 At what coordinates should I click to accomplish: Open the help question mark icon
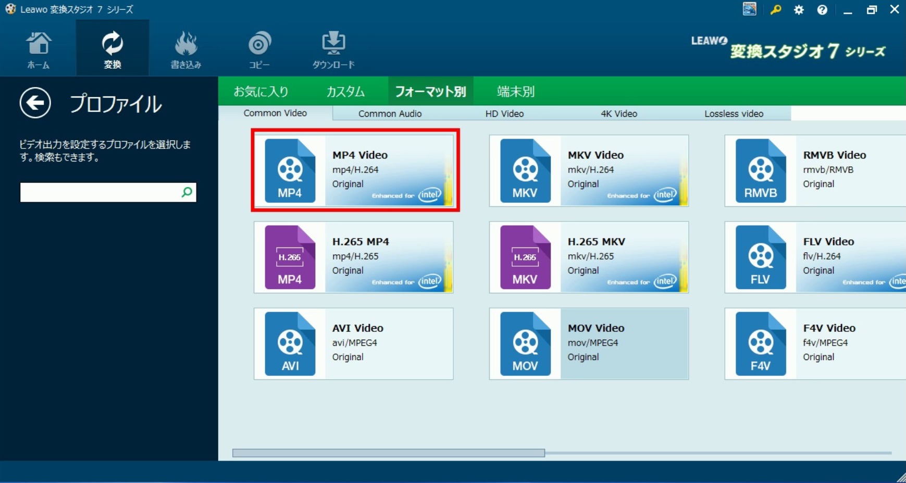[x=822, y=10]
